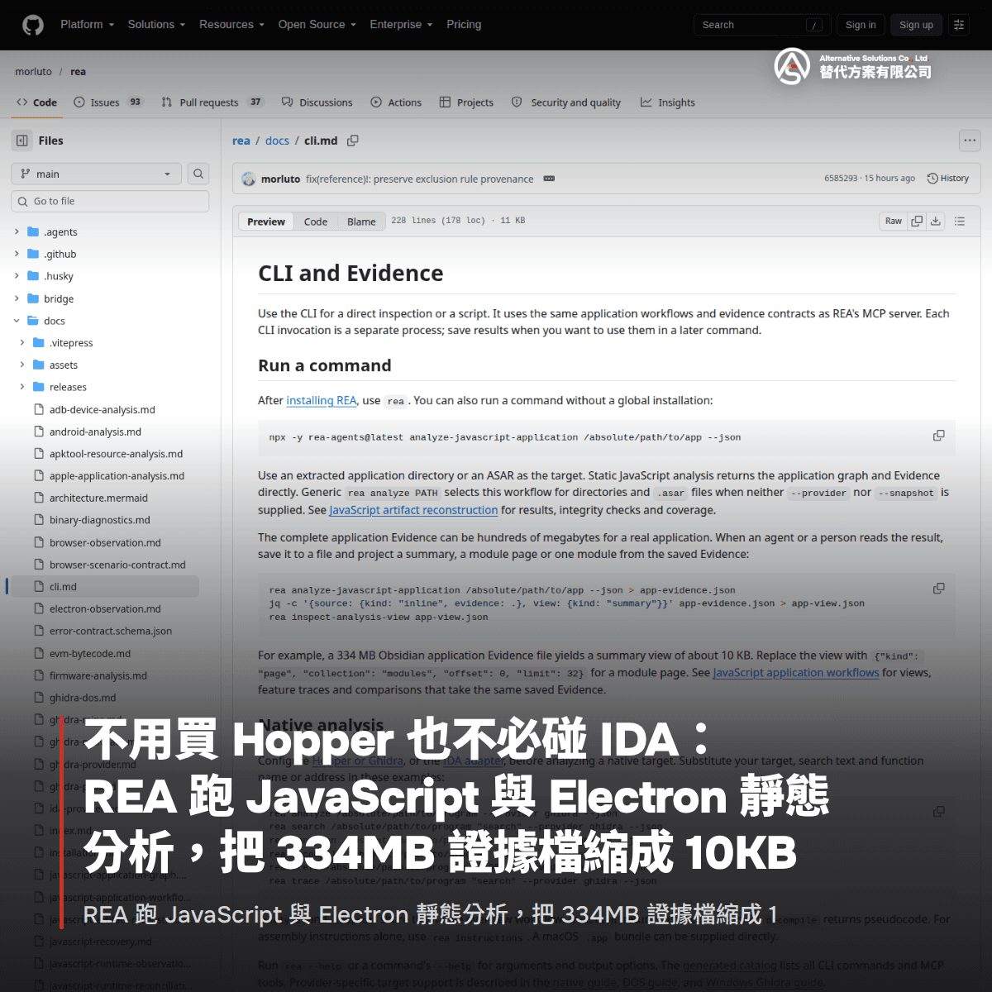Select the Preview view
This screenshot has width=992, height=992.
pos(266,222)
